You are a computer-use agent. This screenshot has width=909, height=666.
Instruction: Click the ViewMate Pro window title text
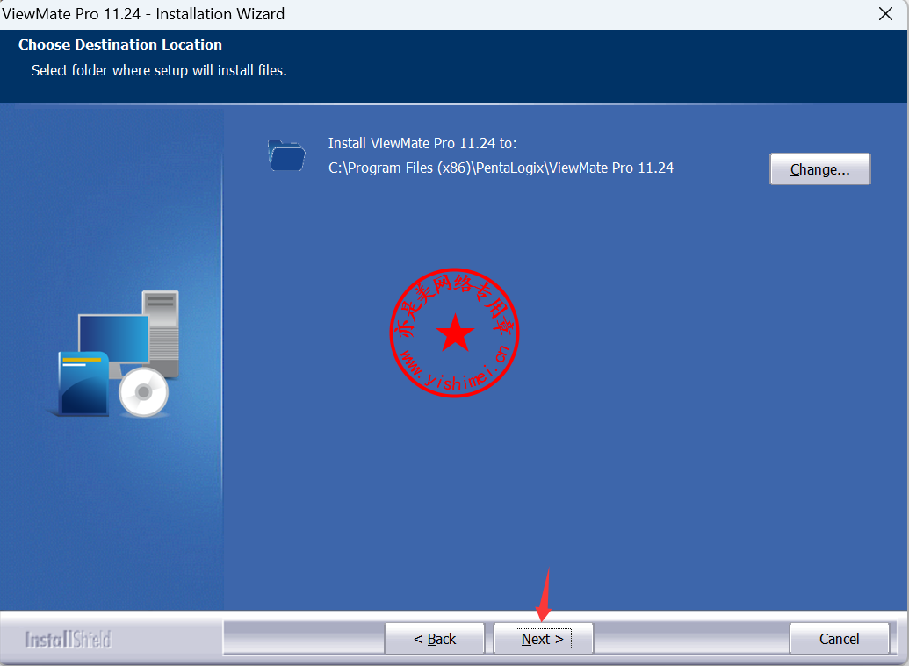tap(142, 13)
